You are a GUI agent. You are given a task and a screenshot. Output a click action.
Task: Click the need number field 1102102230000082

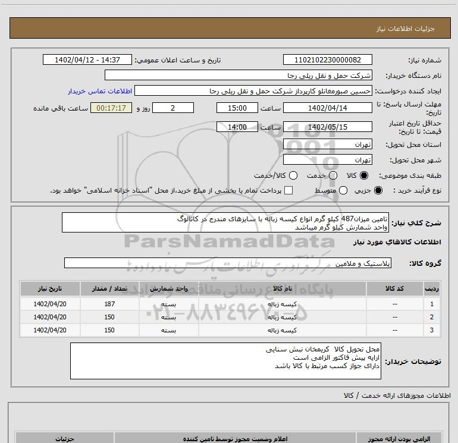[327, 60]
